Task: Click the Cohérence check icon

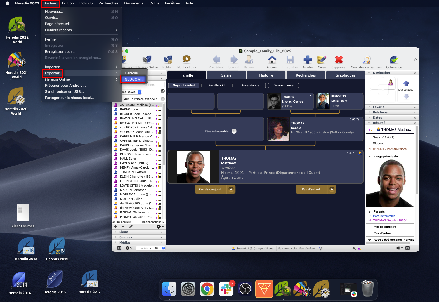Action: (394, 60)
